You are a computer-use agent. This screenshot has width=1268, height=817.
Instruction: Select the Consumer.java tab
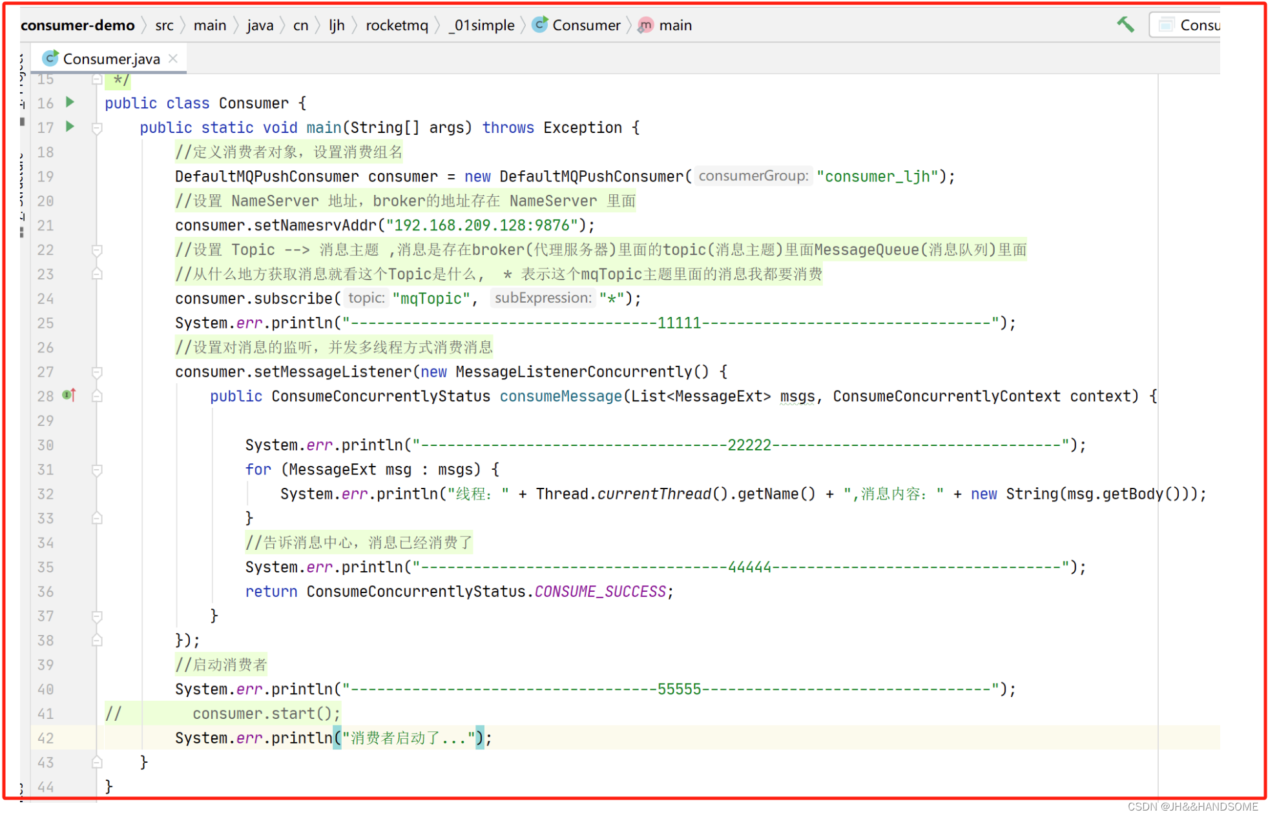coord(111,59)
